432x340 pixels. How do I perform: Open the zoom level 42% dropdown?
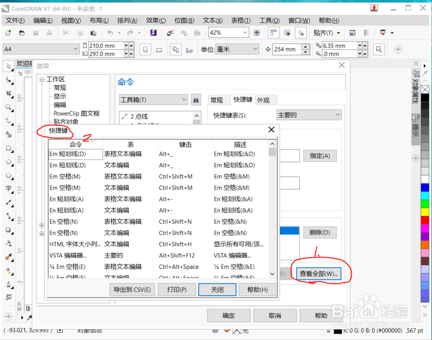[x=245, y=33]
